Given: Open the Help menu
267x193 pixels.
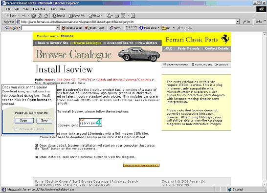Looking at the screenshot, I should pos(62,9).
